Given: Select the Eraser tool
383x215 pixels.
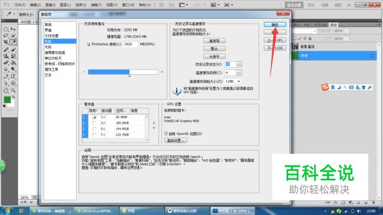Looking at the screenshot, I should (x=6, y=62).
